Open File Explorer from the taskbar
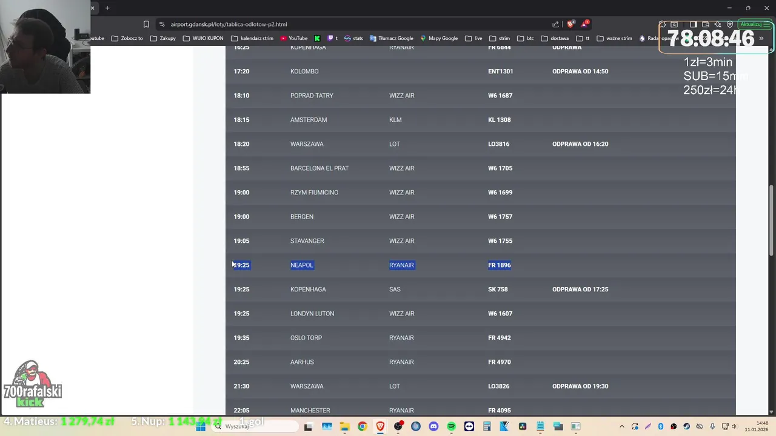Viewport: 776px width, 436px height. coord(344,426)
